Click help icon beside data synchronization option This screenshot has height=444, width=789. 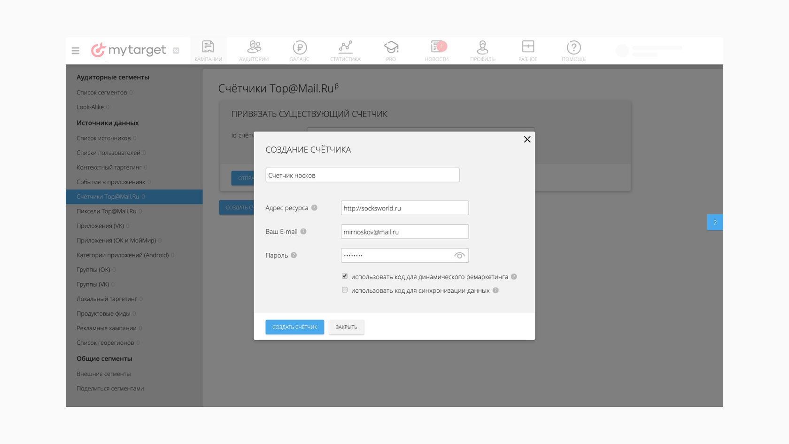495,290
